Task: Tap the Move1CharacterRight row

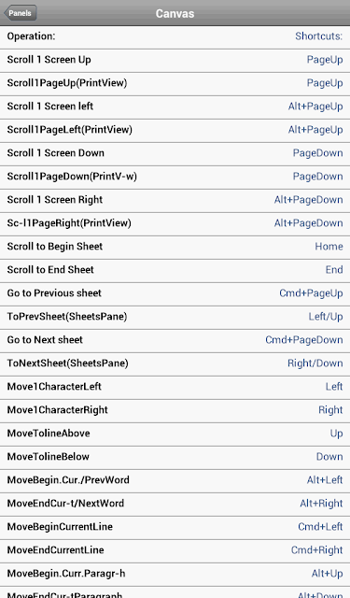Action: (x=175, y=411)
